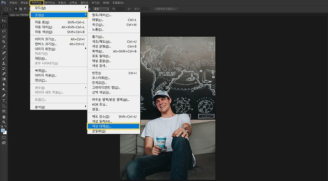
Task: Expand the 이미지 회전(G) submenu
Action: pyautogui.click(x=59, y=49)
